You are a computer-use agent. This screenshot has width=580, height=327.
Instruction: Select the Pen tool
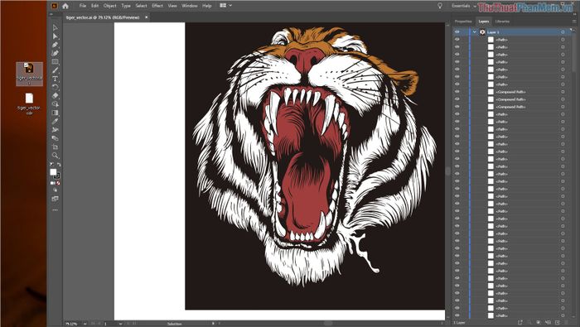coord(56,45)
